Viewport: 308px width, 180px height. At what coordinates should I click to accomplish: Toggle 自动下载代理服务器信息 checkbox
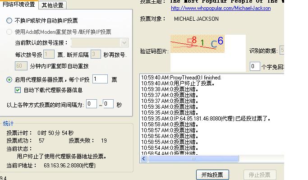click(x=18, y=90)
